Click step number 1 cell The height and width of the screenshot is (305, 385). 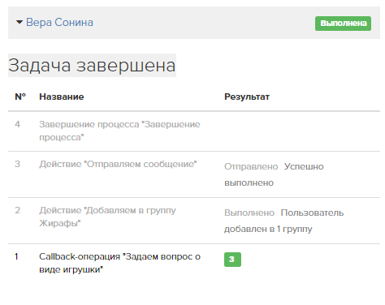(16, 256)
